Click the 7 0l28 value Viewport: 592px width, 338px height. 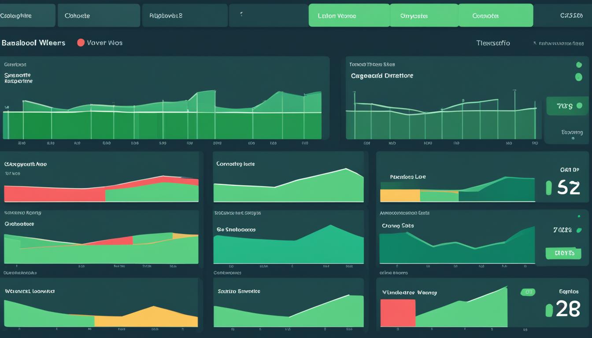coord(562,230)
